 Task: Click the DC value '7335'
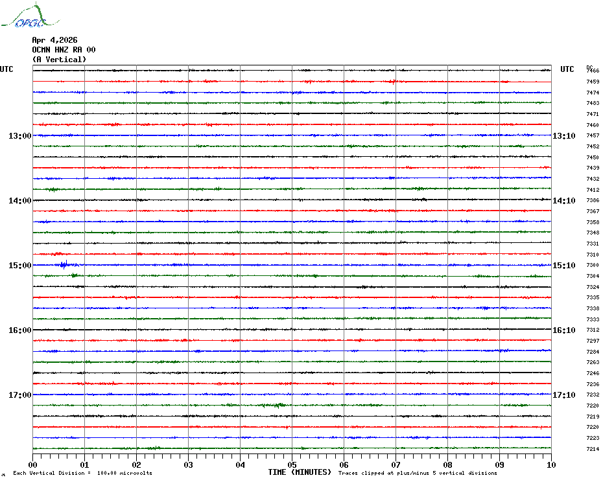coord(593,297)
